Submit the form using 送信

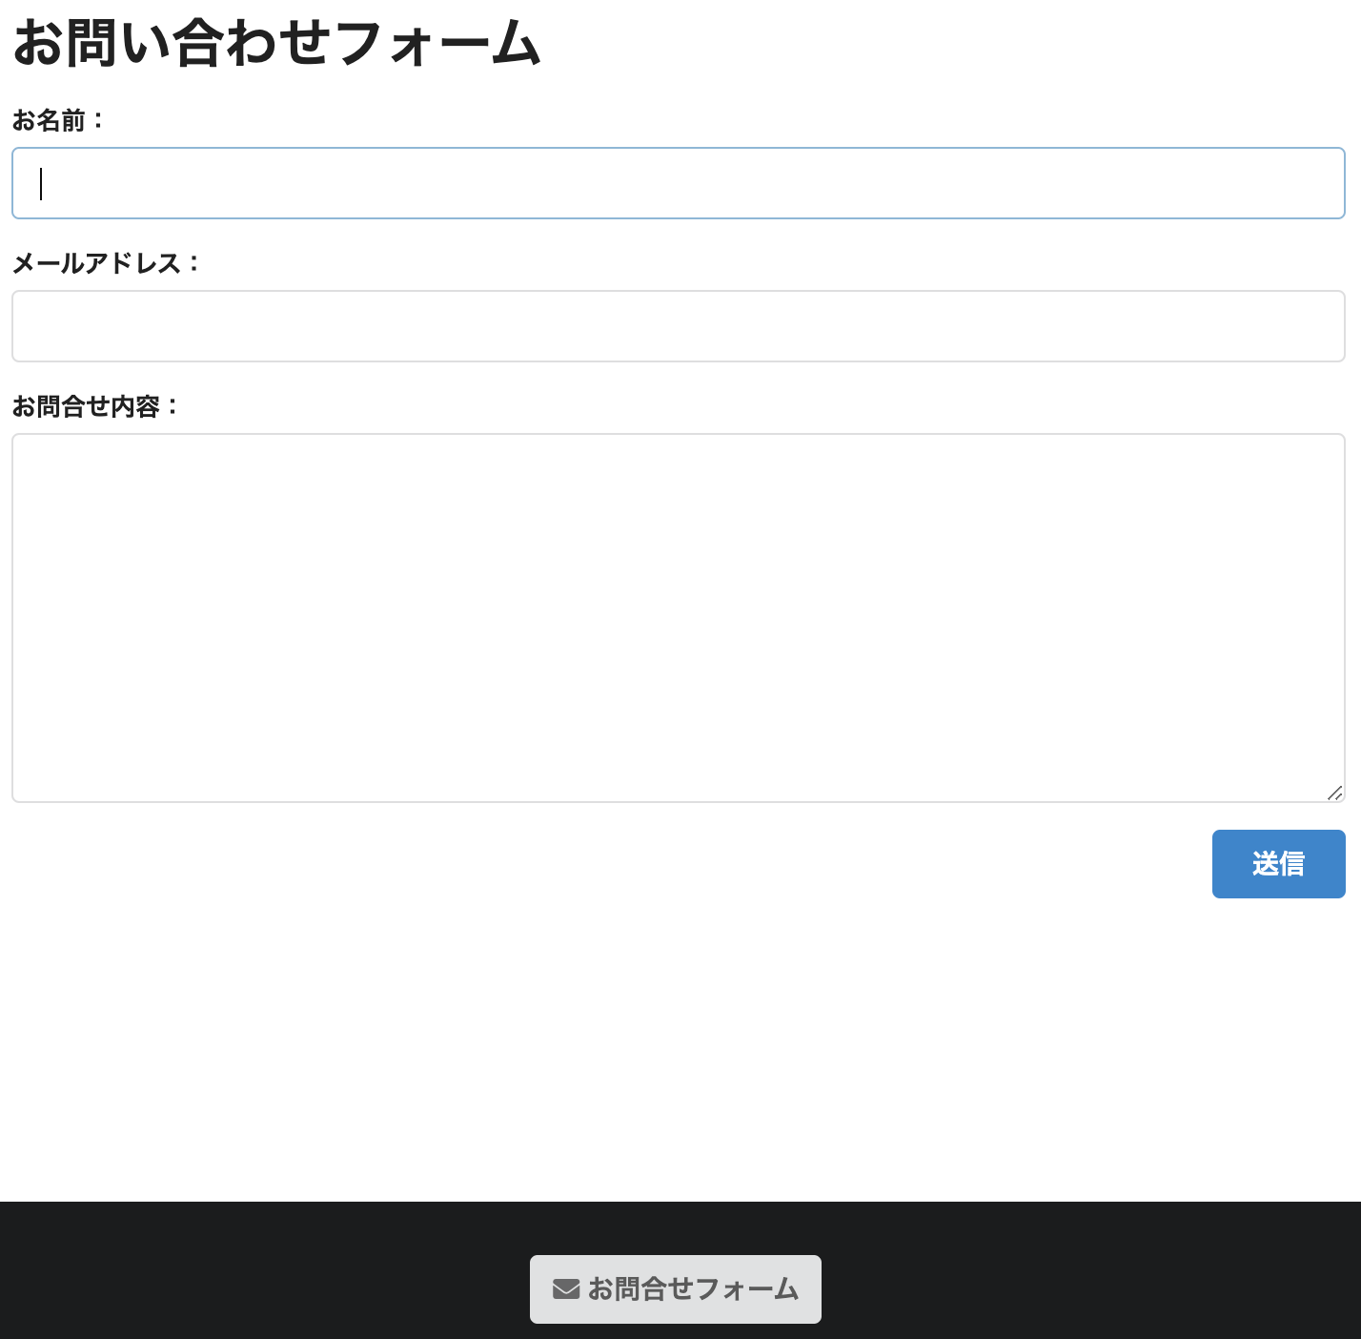point(1278,863)
